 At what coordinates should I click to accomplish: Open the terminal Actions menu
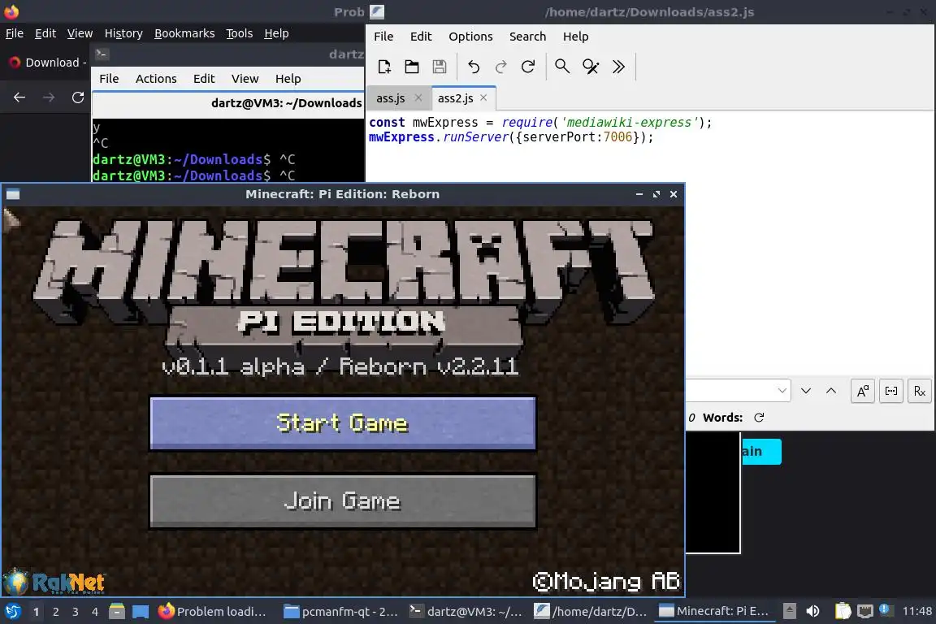click(x=156, y=79)
